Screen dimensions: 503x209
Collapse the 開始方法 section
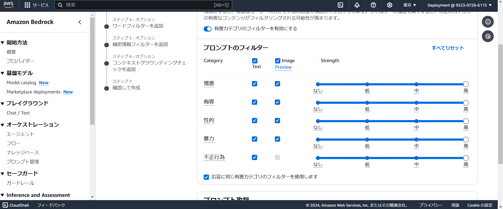click(3, 43)
